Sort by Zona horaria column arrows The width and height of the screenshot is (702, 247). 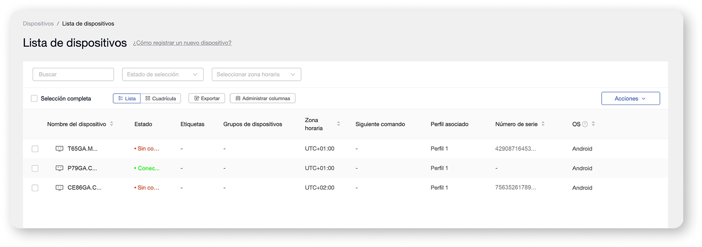click(x=339, y=124)
